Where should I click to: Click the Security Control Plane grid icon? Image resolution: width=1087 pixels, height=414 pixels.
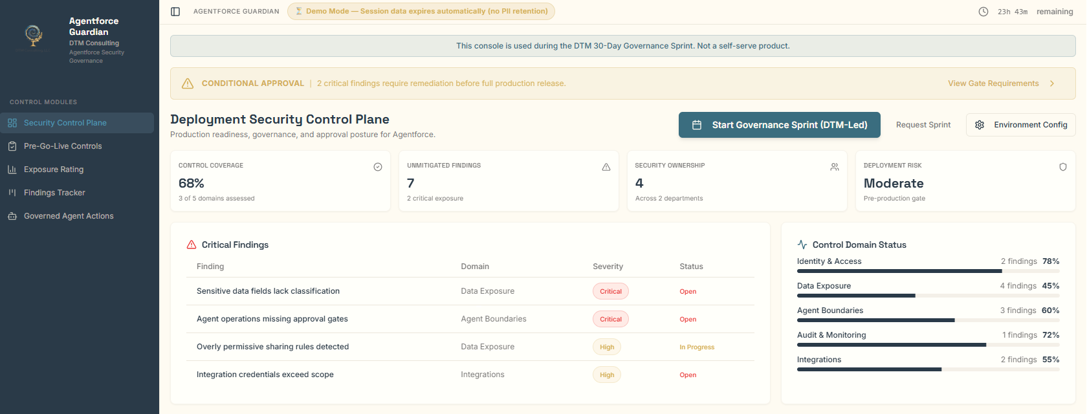pos(12,123)
